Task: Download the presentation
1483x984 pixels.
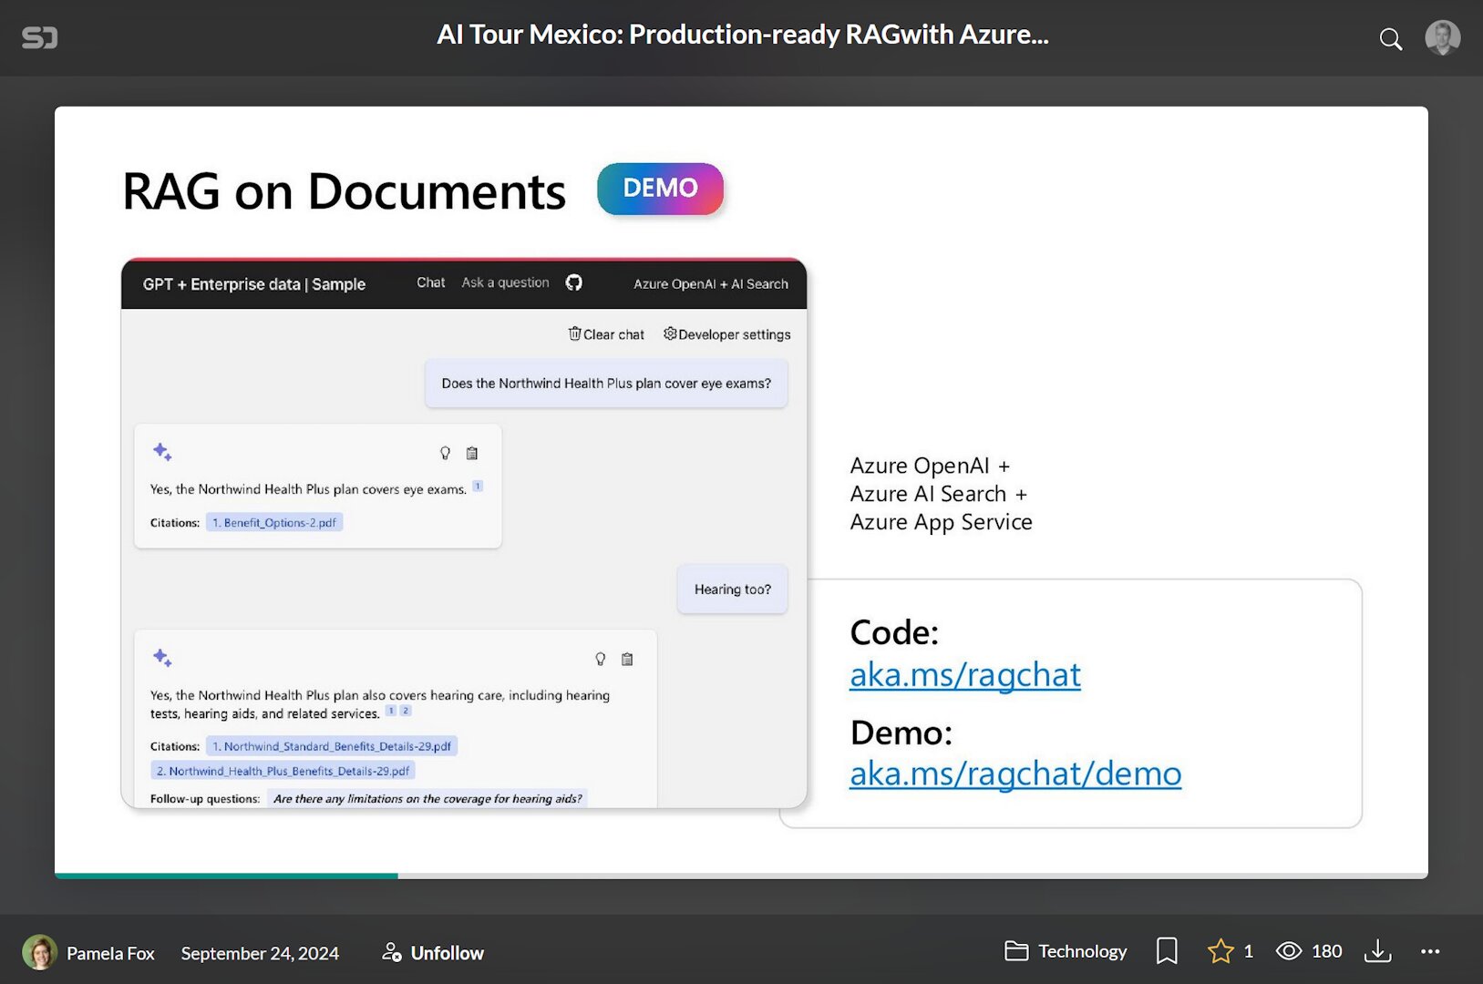Action: click(x=1378, y=951)
